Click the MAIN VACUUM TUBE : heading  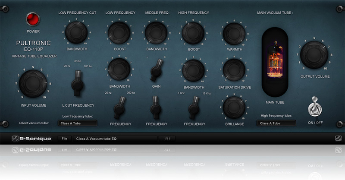point(275,13)
